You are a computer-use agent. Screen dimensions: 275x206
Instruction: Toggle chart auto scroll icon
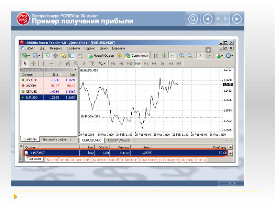(x=200, y=56)
